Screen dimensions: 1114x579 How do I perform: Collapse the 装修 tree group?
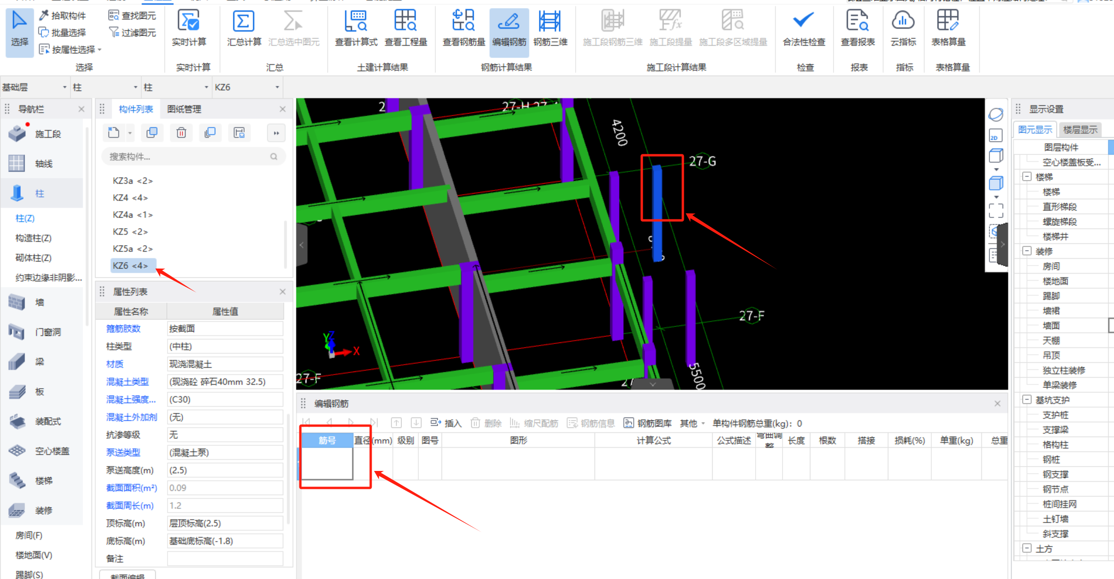1027,251
